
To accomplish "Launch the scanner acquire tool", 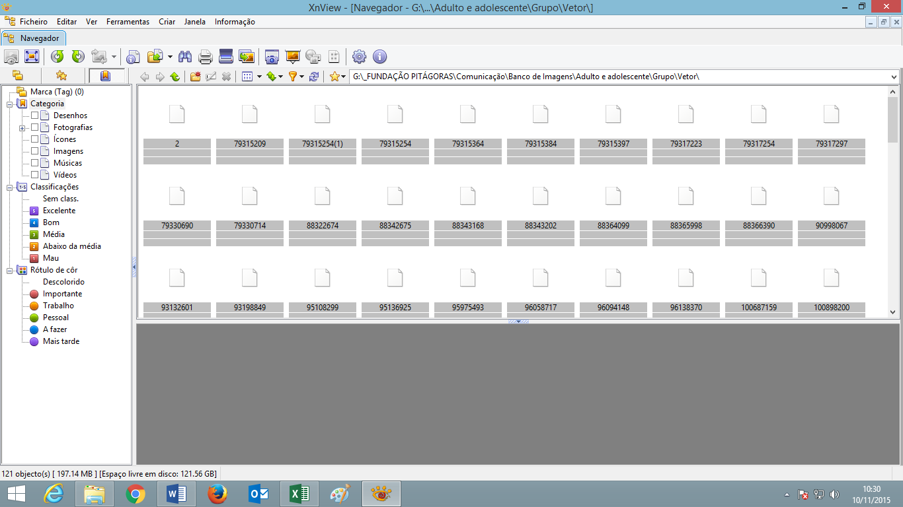I will [x=226, y=57].
